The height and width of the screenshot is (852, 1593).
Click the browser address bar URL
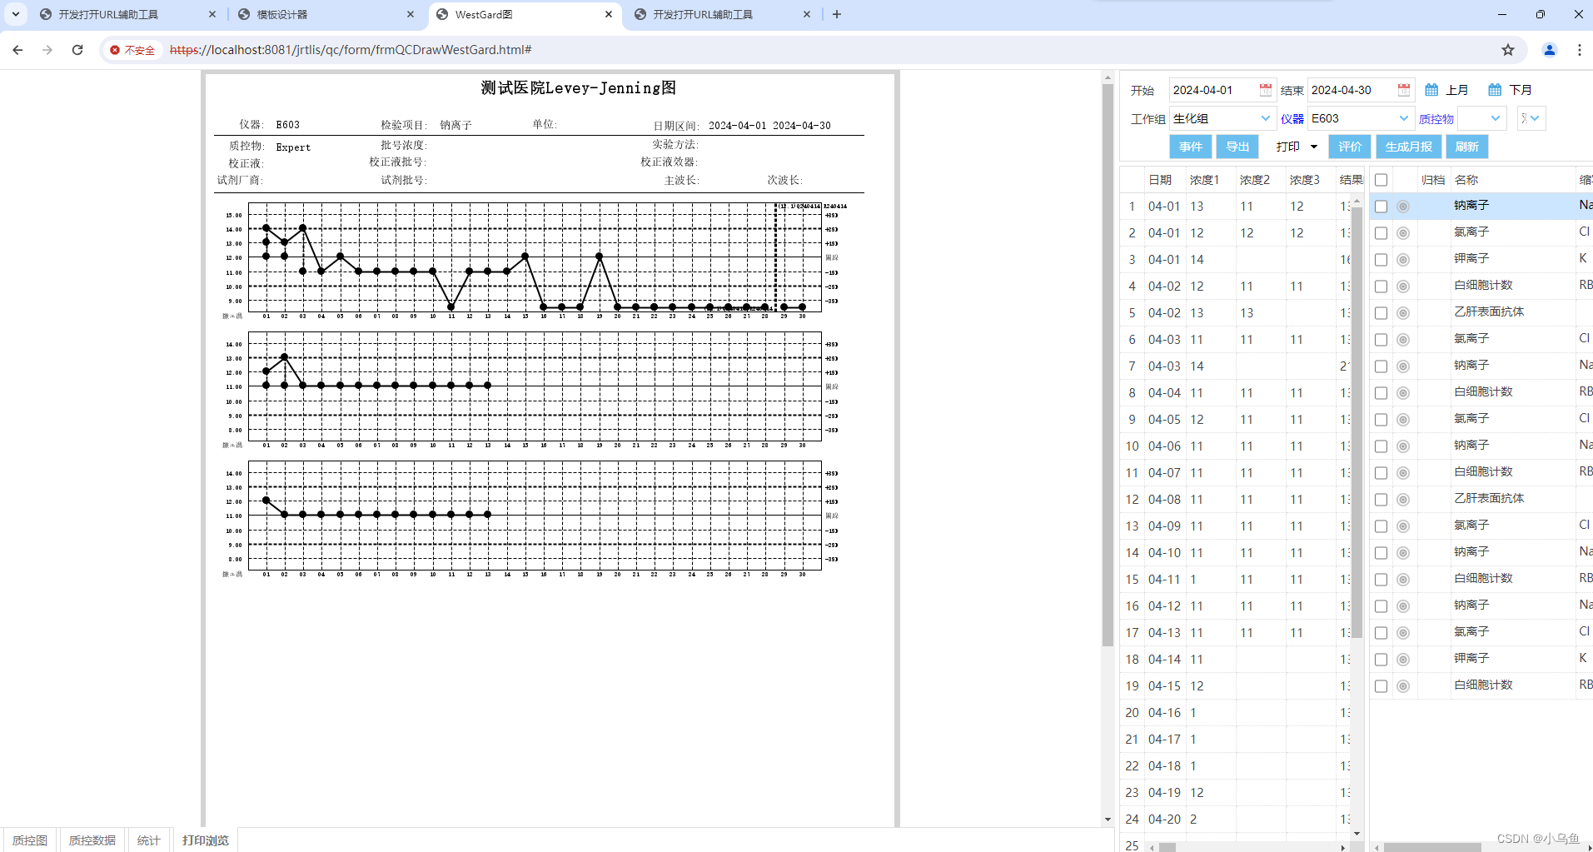[x=351, y=50]
